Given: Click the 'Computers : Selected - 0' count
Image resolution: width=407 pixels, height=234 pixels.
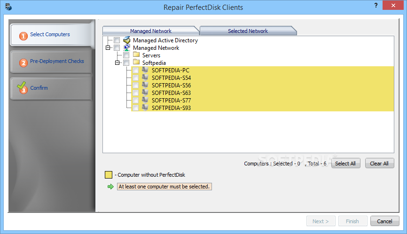Looking at the screenshot, I should coord(272,164).
